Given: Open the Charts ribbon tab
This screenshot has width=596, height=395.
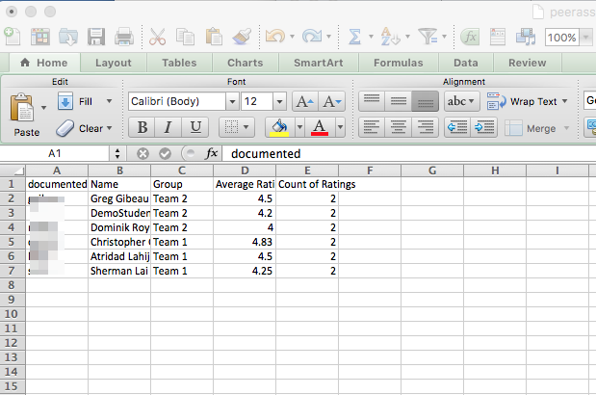Looking at the screenshot, I should point(245,63).
